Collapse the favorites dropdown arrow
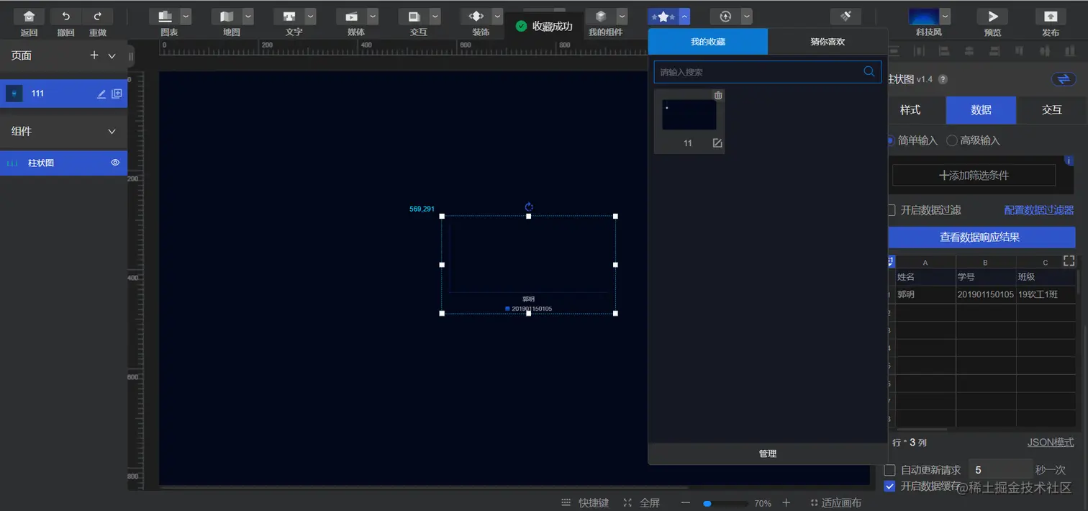 [684, 17]
